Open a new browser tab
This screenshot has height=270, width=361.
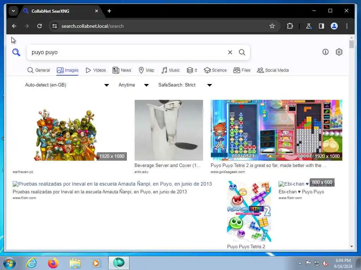click(x=109, y=11)
